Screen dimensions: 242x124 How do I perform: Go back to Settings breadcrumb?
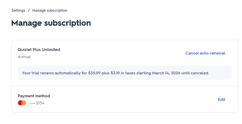pos(18,10)
